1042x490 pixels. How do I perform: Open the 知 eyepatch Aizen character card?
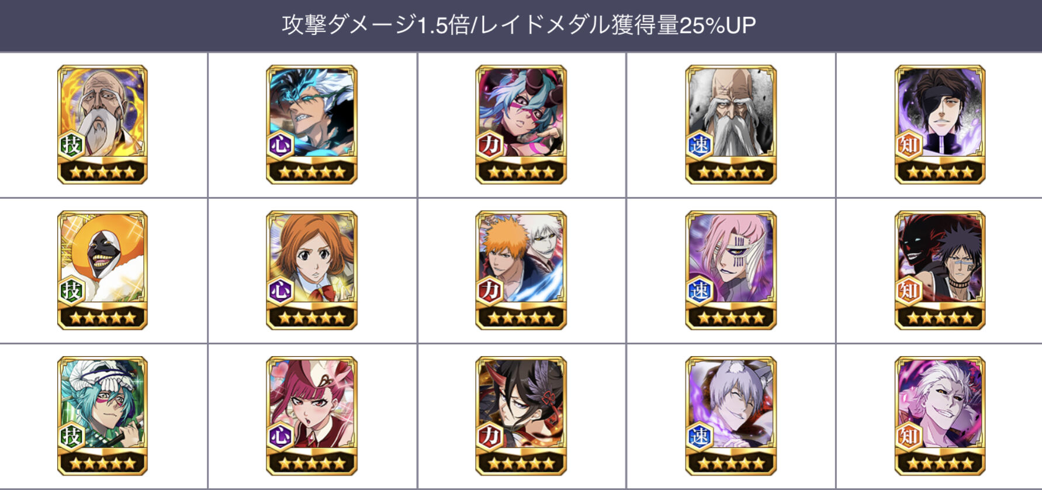coord(940,125)
